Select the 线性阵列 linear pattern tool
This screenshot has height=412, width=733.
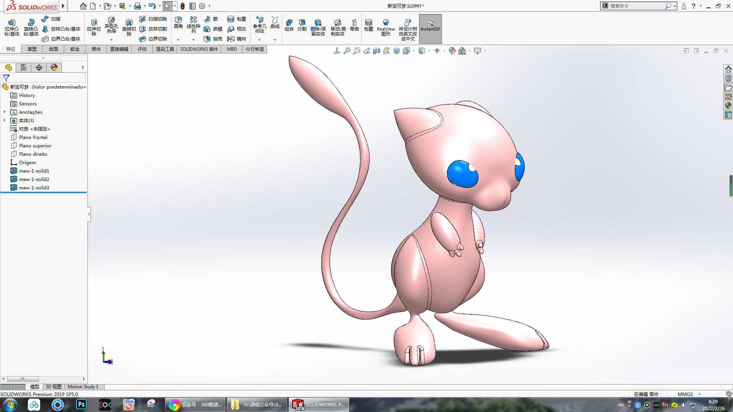point(194,25)
